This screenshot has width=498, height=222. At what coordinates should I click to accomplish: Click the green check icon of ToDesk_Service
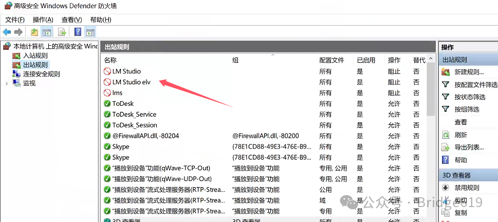(x=107, y=115)
